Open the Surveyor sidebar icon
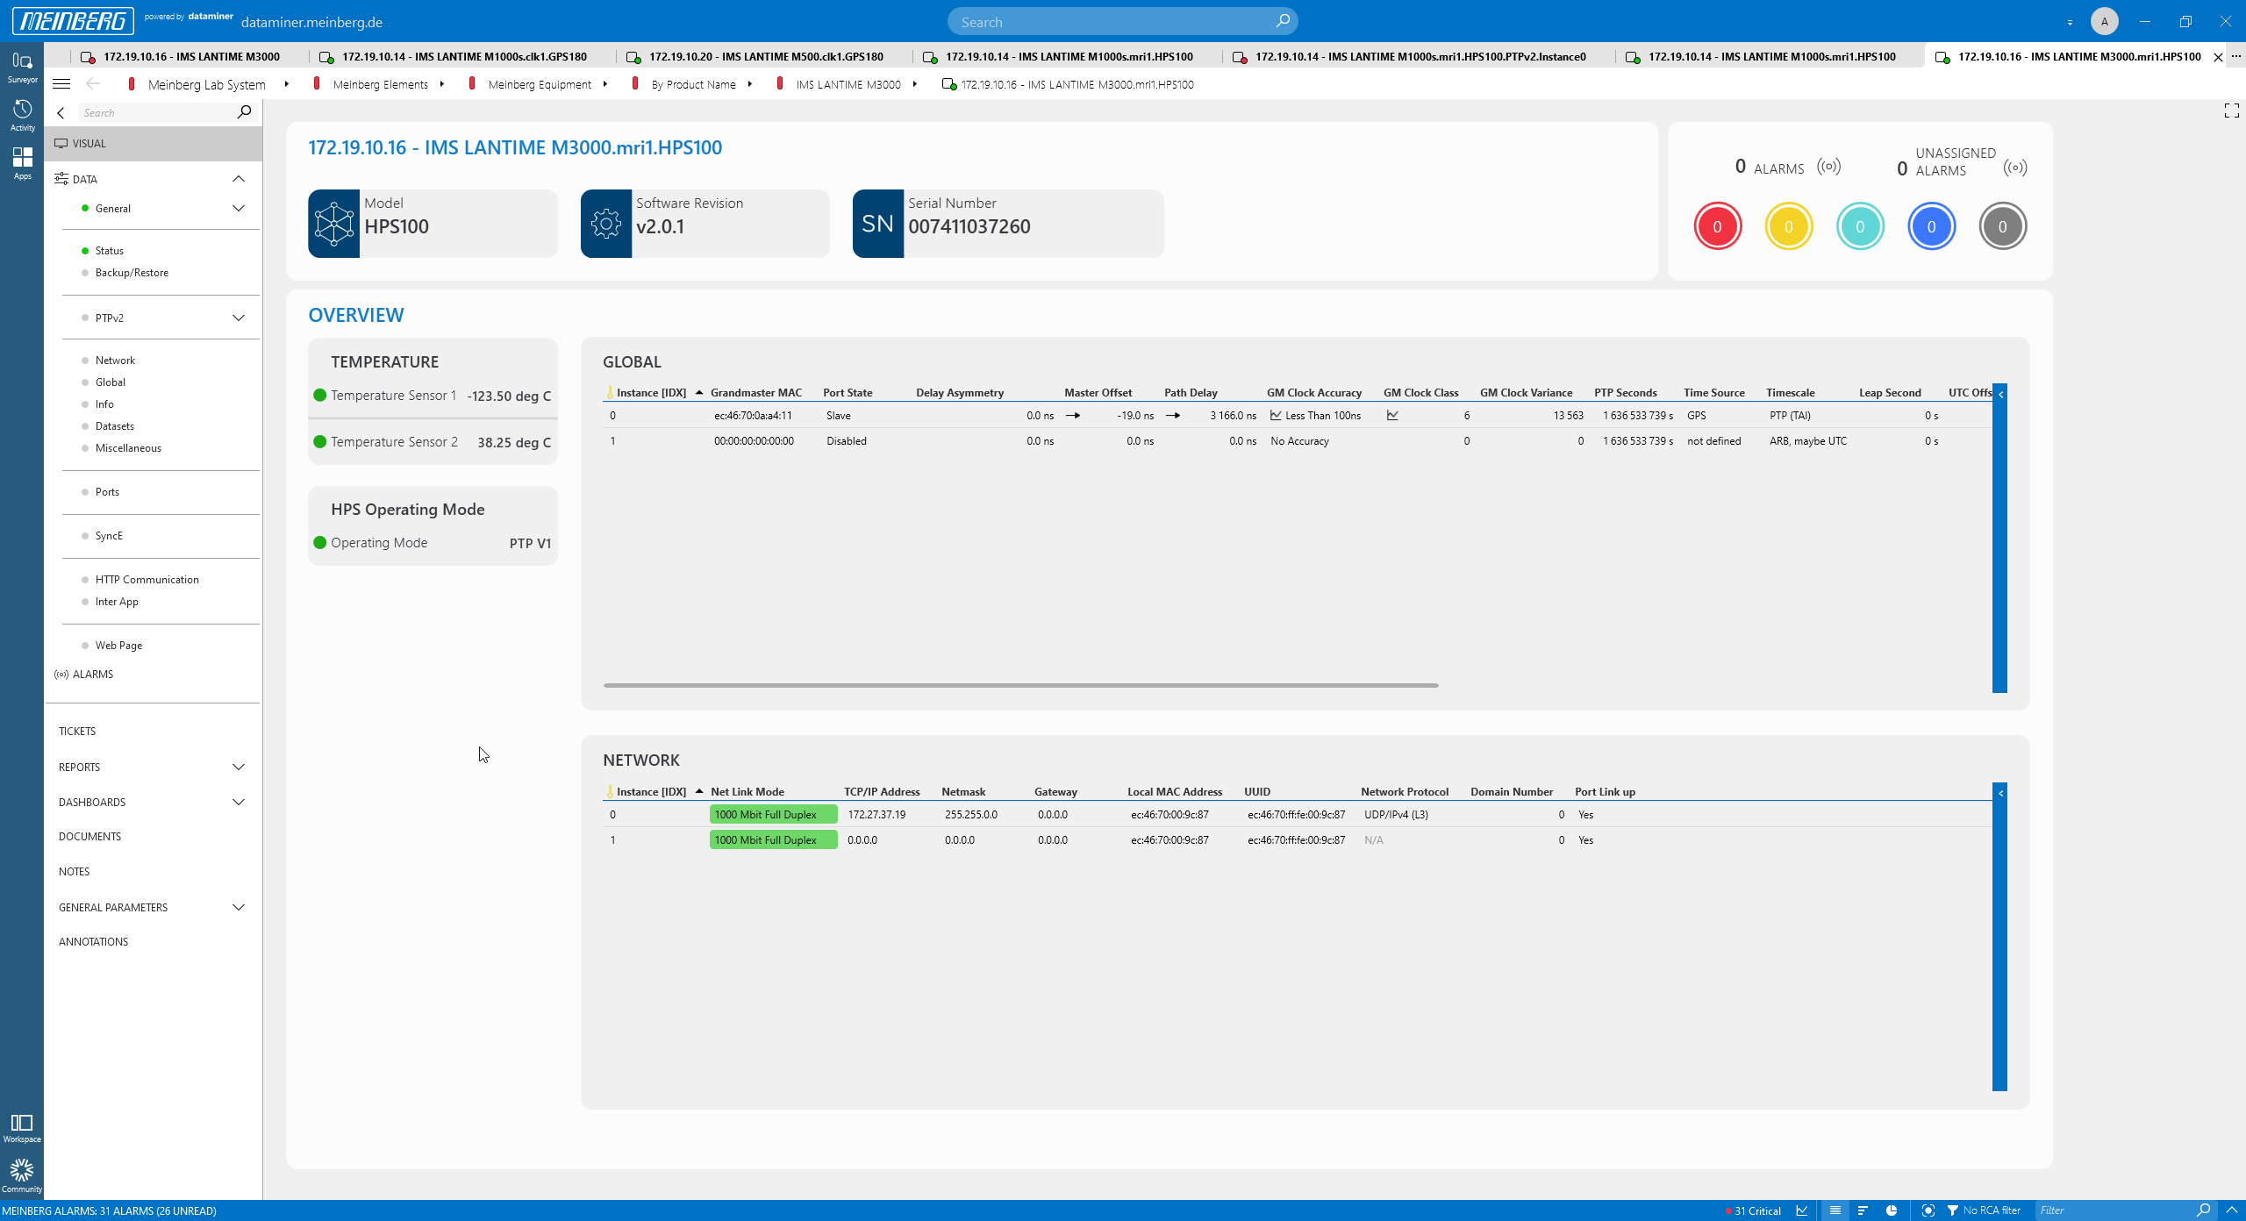Screen dimensions: 2246x1221 (x=22, y=67)
